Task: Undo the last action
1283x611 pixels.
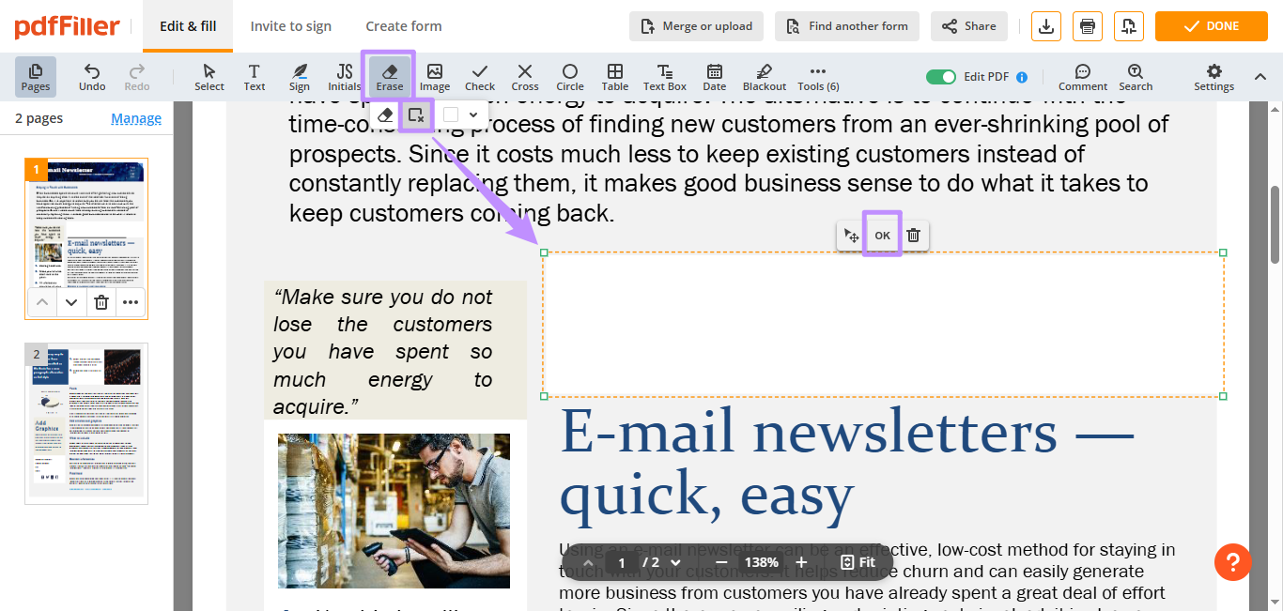Action: coord(92,77)
